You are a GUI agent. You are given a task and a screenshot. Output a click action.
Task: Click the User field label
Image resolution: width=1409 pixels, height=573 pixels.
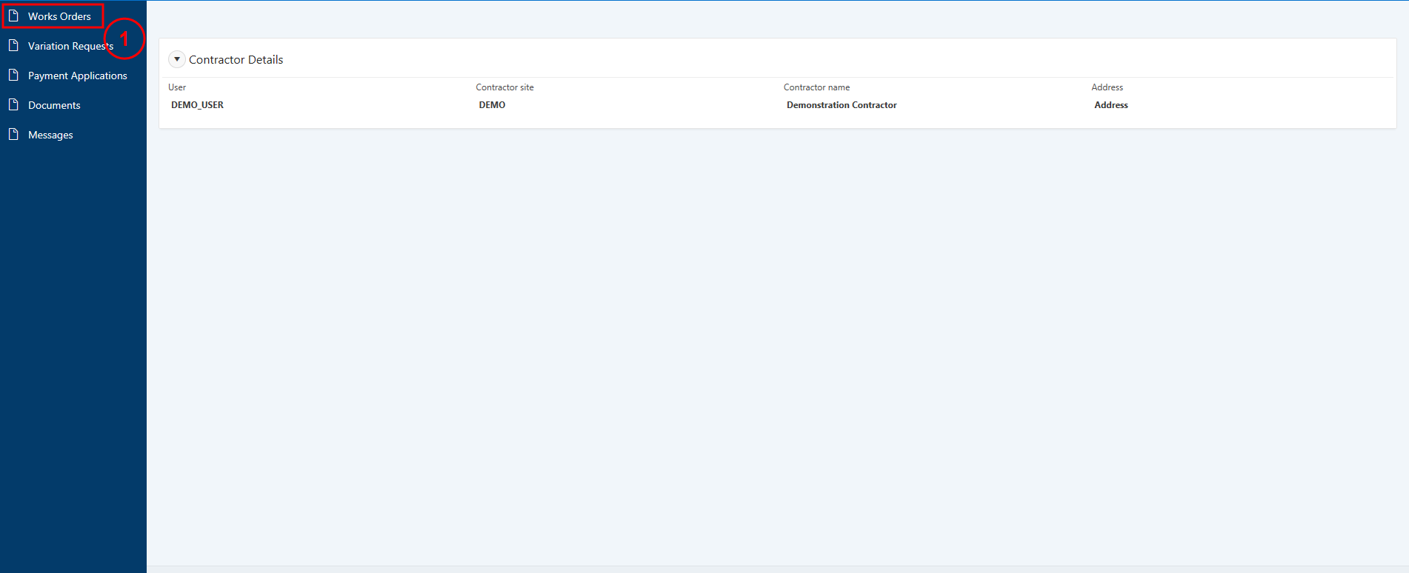point(177,87)
